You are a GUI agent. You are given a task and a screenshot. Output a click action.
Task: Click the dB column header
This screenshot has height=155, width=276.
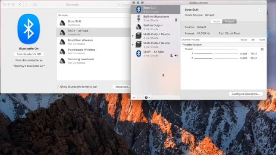pyautogui.click(x=253, y=40)
